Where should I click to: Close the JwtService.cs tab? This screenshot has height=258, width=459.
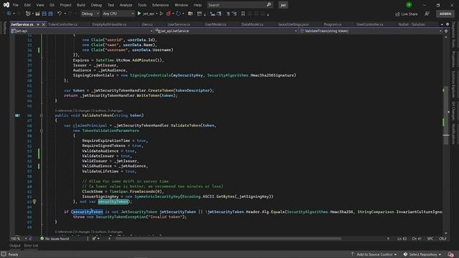pyautogui.click(x=44, y=24)
